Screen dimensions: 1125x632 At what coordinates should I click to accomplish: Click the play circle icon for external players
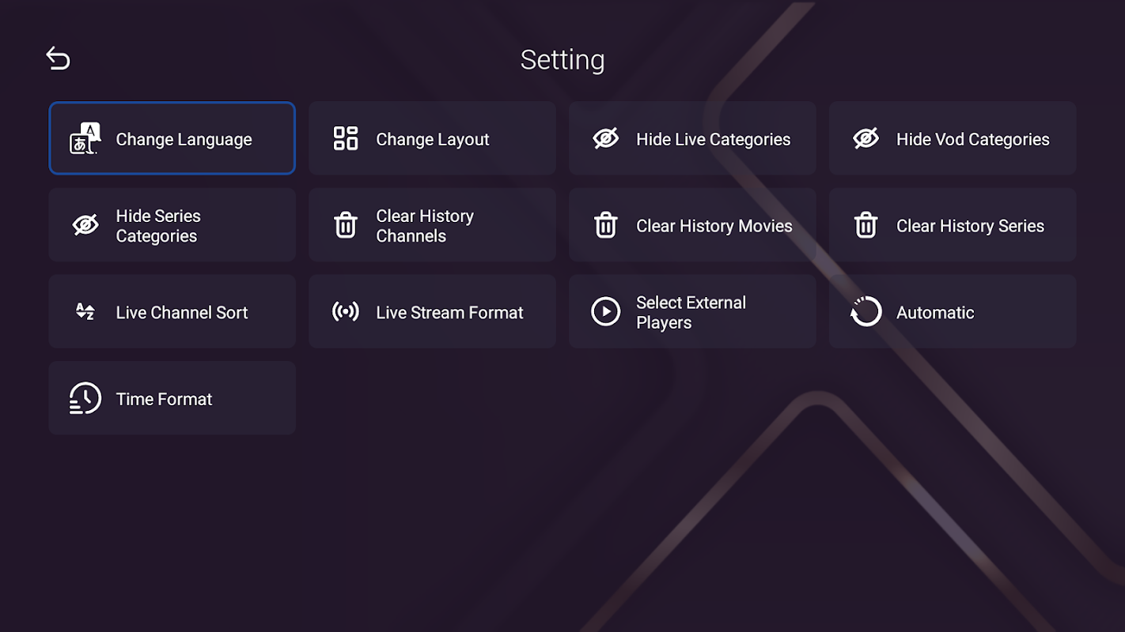point(606,311)
